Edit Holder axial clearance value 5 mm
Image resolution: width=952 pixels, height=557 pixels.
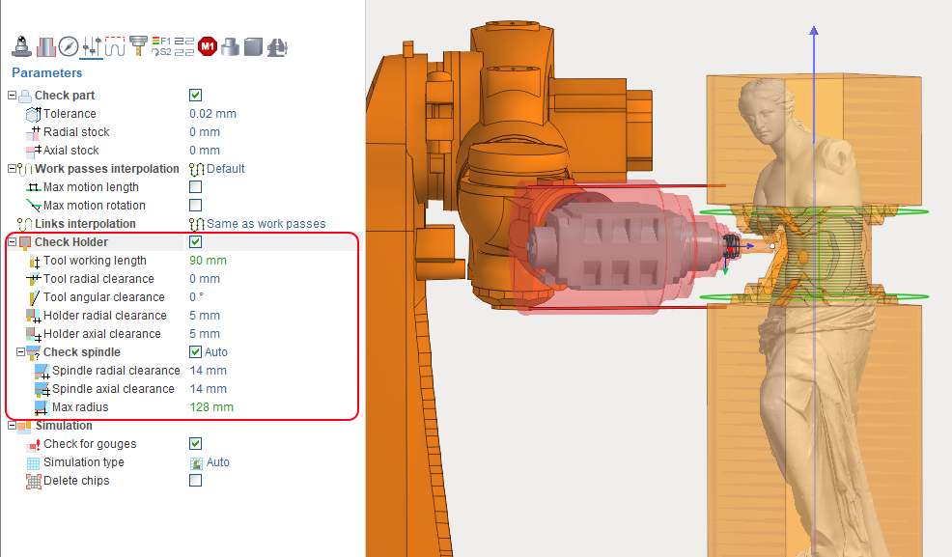tap(205, 334)
